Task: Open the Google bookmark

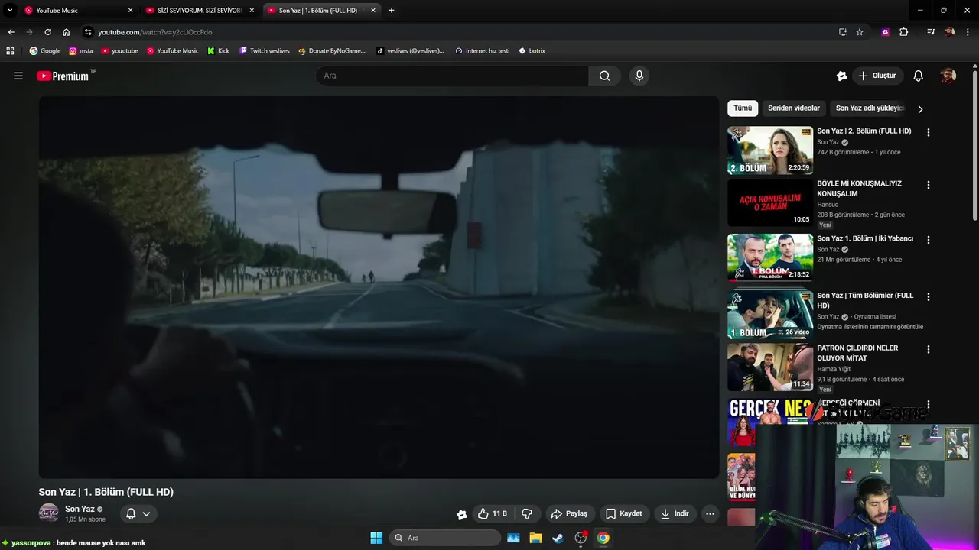Action: (x=45, y=51)
